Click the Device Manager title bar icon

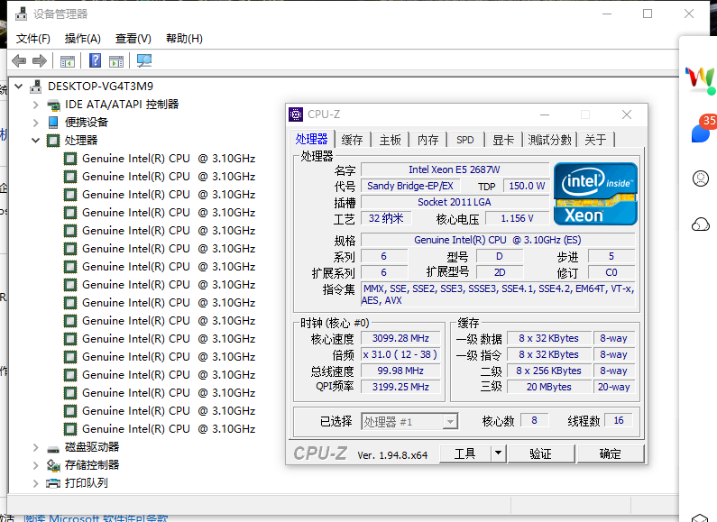(x=21, y=14)
